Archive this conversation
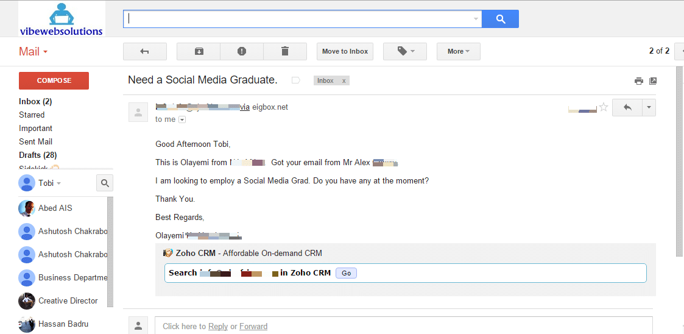The width and height of the screenshot is (684, 334). tap(199, 51)
